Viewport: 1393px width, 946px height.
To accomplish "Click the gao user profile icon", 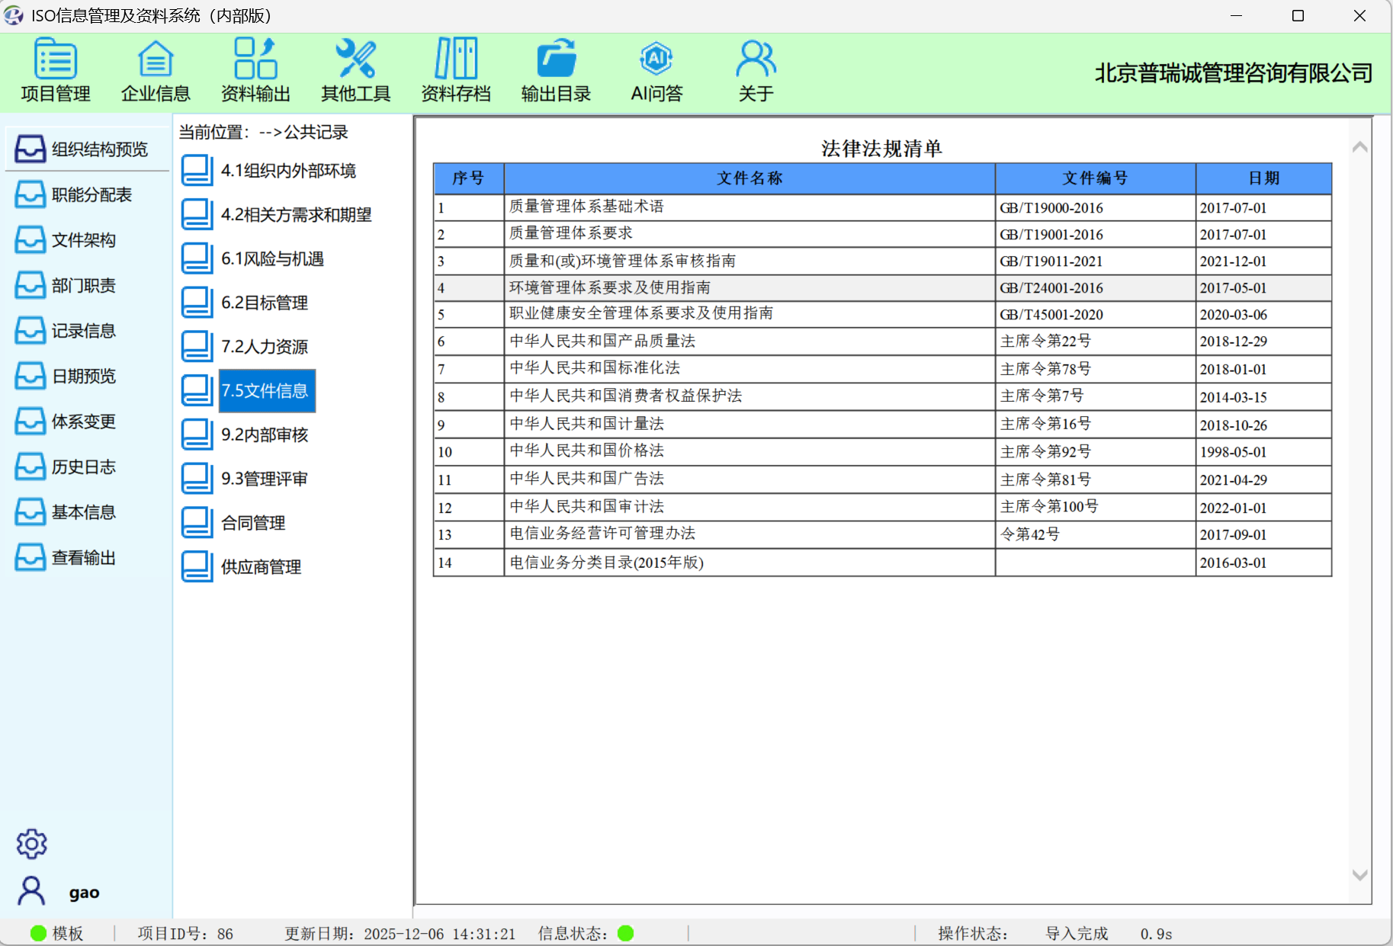I will [x=31, y=891].
